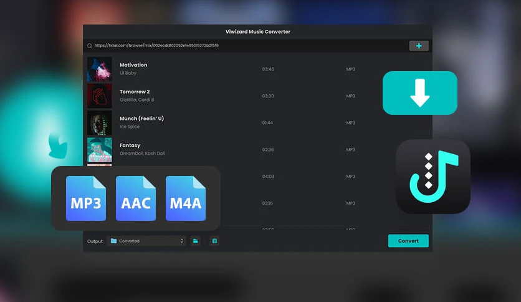Select the Tomorrow 2 album thumbnail

99,96
